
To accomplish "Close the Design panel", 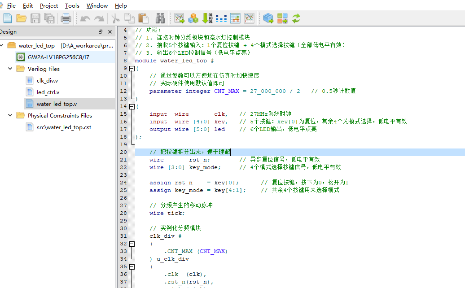I will click(x=110, y=32).
